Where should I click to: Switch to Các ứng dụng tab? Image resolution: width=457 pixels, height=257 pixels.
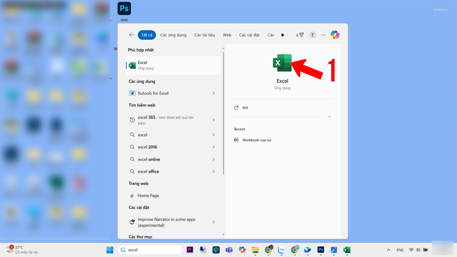coord(173,35)
